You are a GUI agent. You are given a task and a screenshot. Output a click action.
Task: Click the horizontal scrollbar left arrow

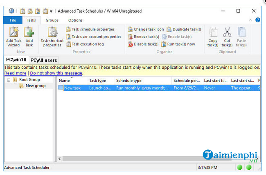60,159
